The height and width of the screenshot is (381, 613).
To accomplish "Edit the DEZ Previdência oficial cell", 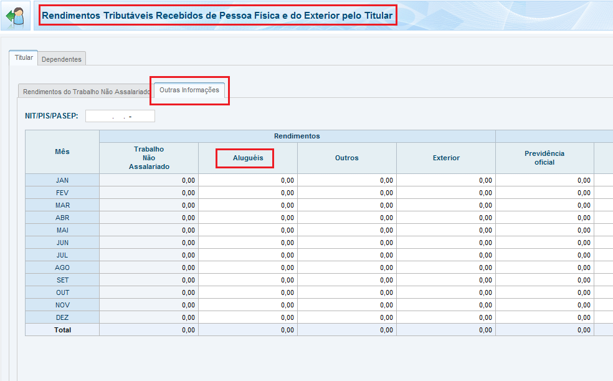I will coord(544,317).
